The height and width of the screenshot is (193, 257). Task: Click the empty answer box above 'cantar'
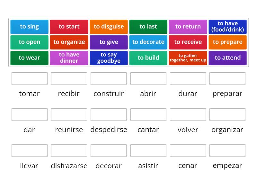pyautogui.click(x=148, y=115)
